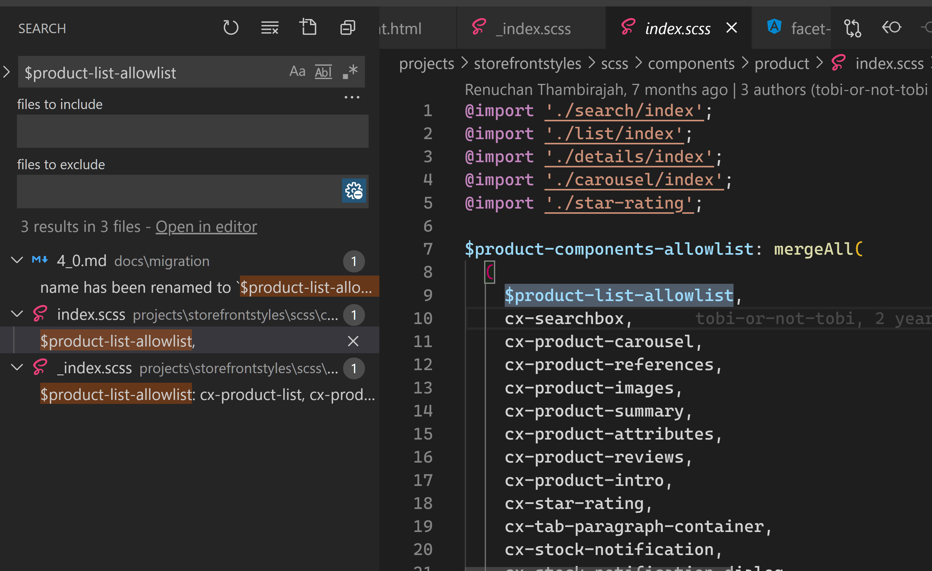Click the files to include input field

(192, 131)
